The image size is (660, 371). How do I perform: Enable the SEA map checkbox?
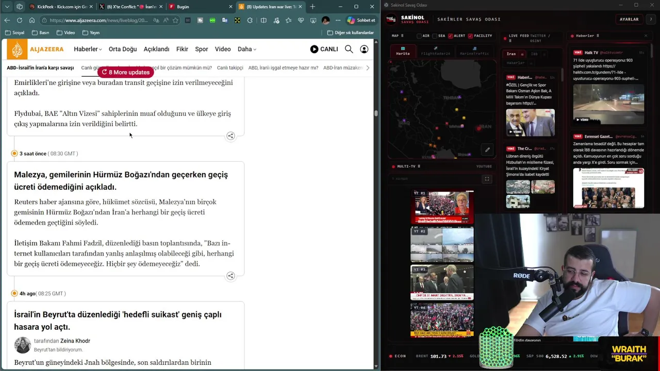click(x=435, y=36)
